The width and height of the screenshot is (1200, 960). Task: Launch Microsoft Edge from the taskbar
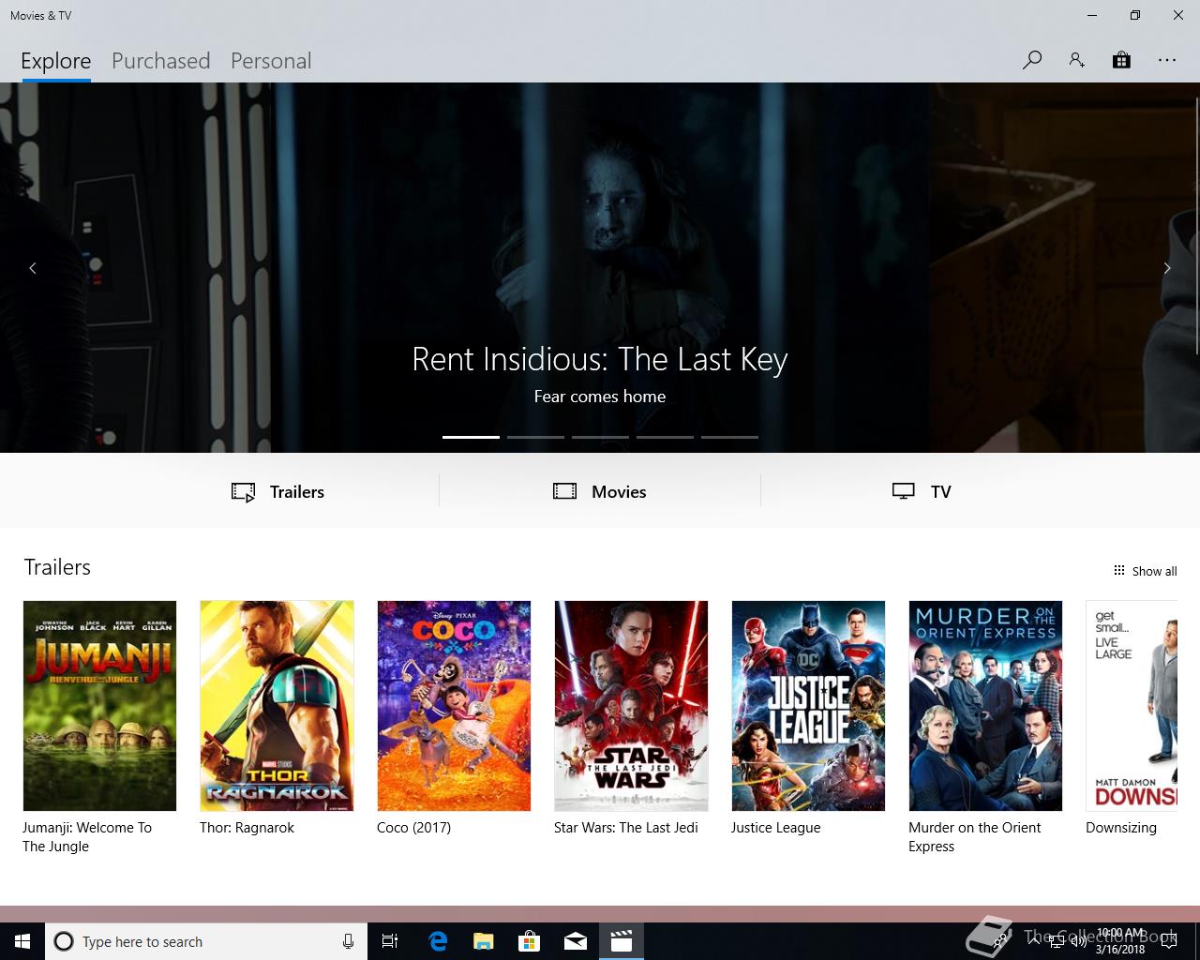tap(438, 941)
